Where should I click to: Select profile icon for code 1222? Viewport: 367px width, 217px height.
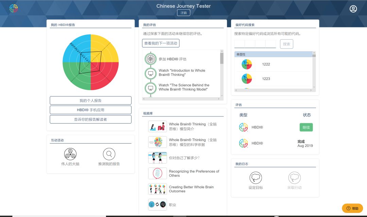point(247,64)
